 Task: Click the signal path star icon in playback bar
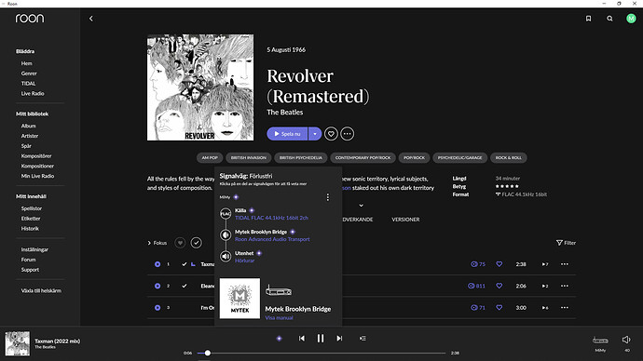(x=280, y=339)
